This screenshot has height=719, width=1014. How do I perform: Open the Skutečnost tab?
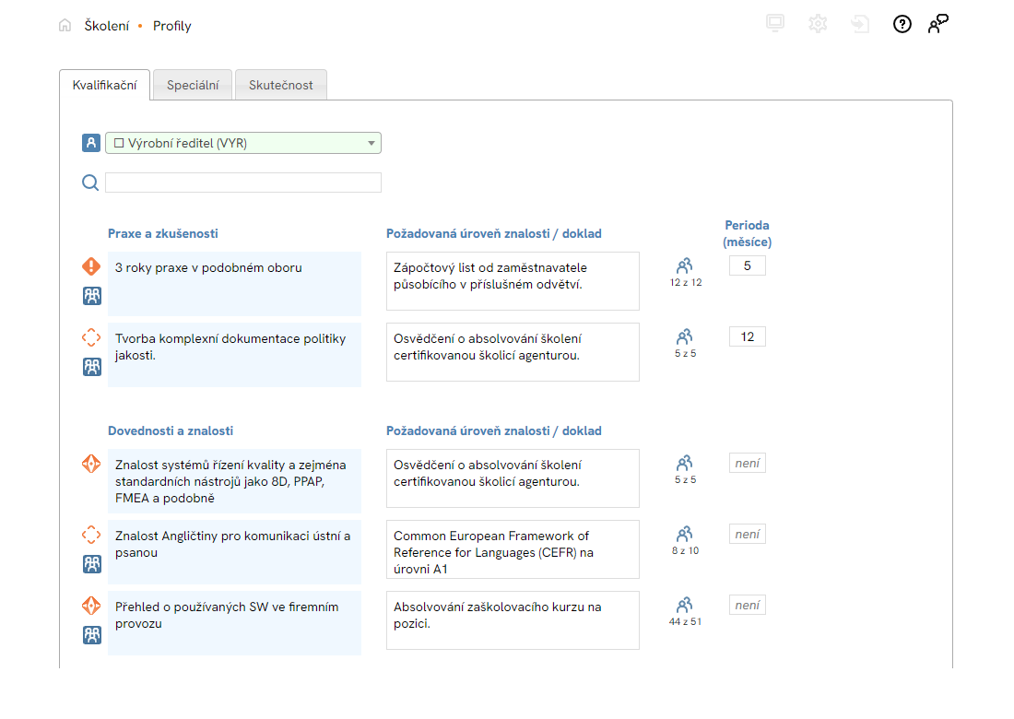coord(280,85)
